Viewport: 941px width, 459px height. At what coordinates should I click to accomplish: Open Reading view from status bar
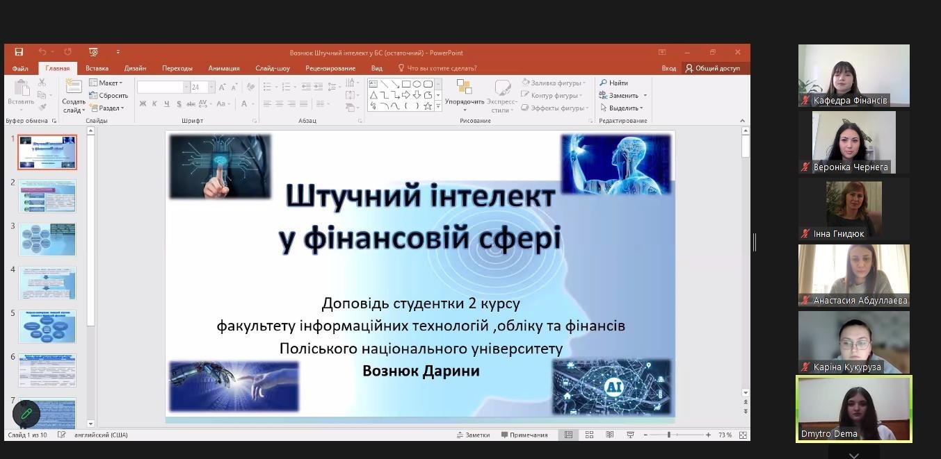point(610,435)
